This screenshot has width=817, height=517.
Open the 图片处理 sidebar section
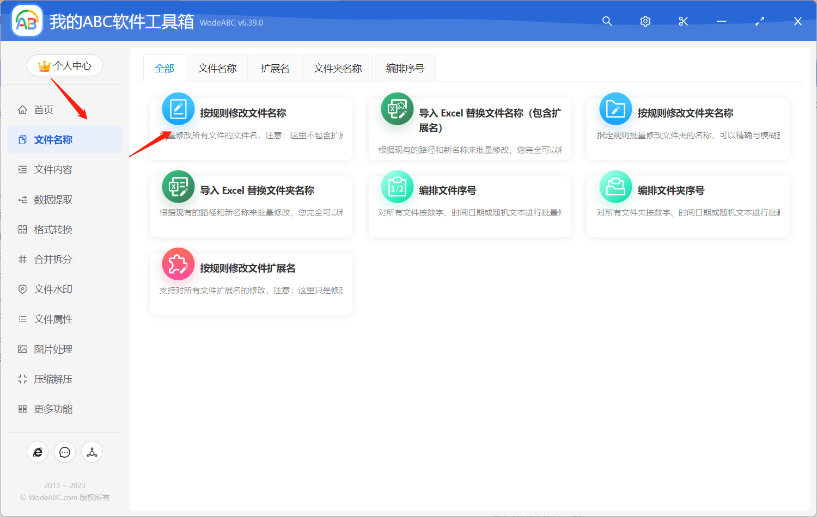[52, 349]
